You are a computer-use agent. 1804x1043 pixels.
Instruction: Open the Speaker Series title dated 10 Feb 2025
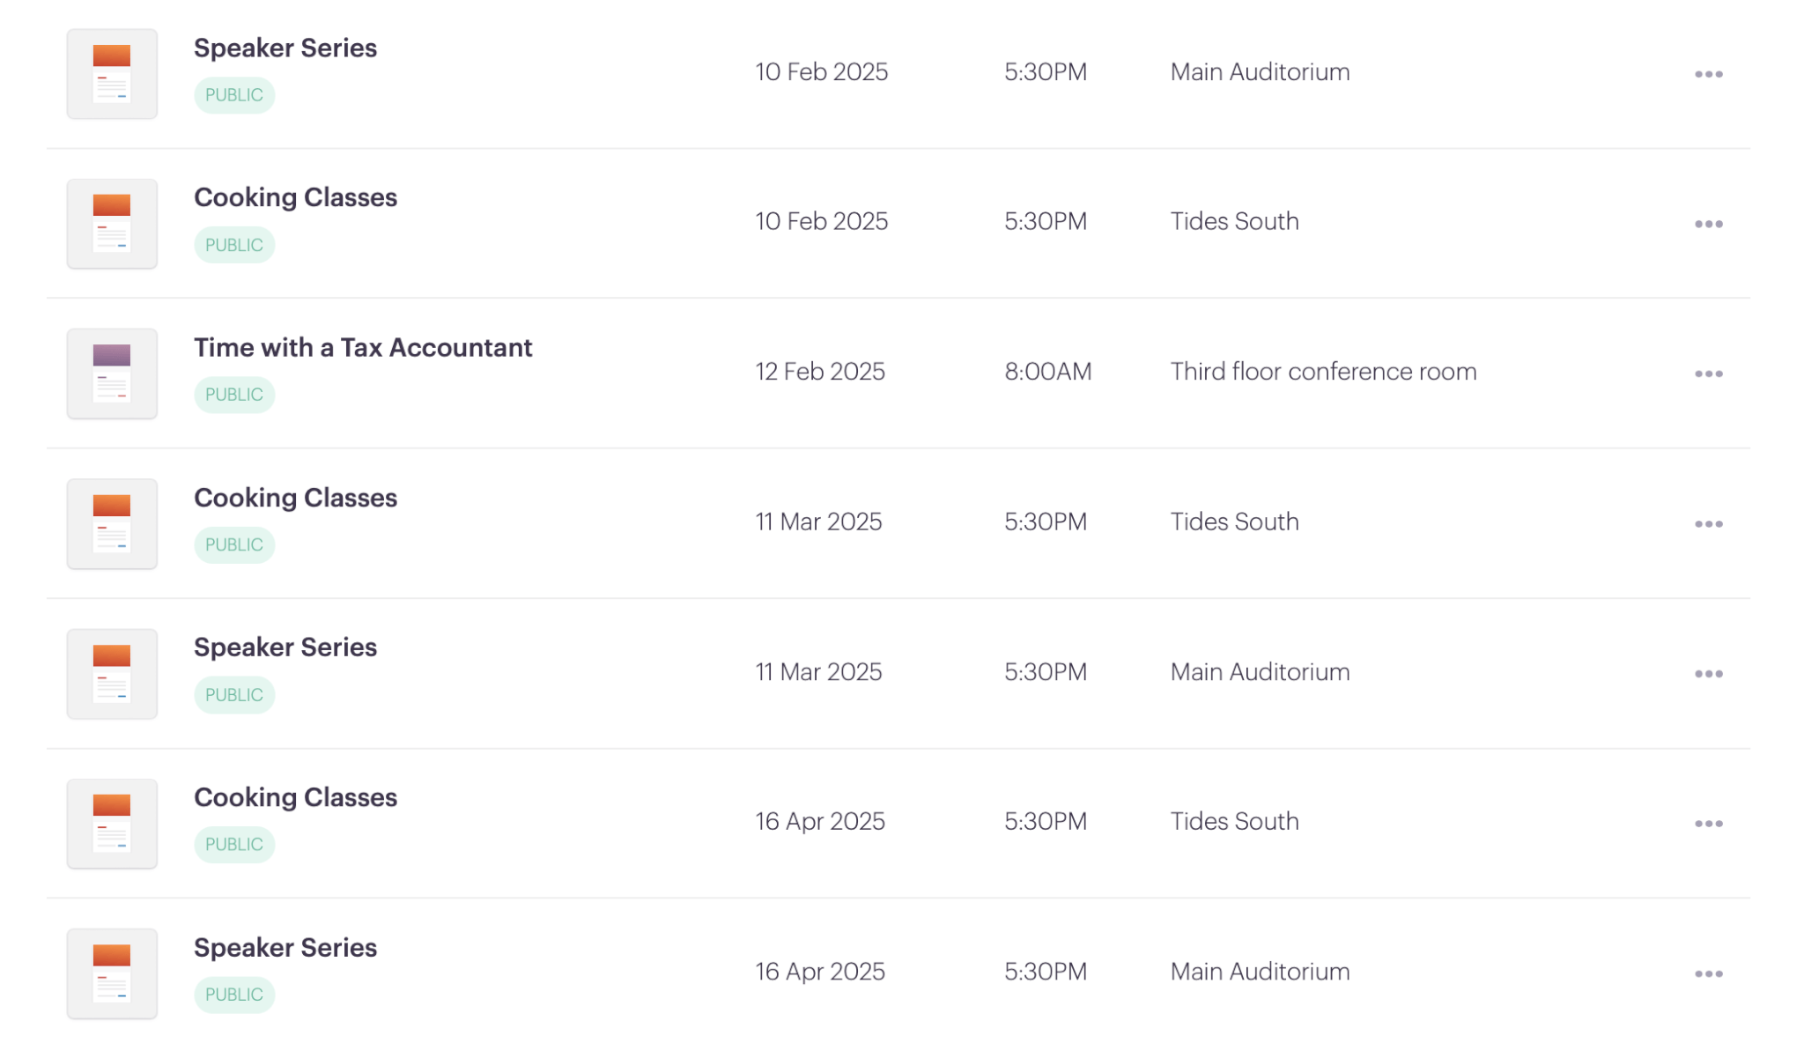pos(285,48)
